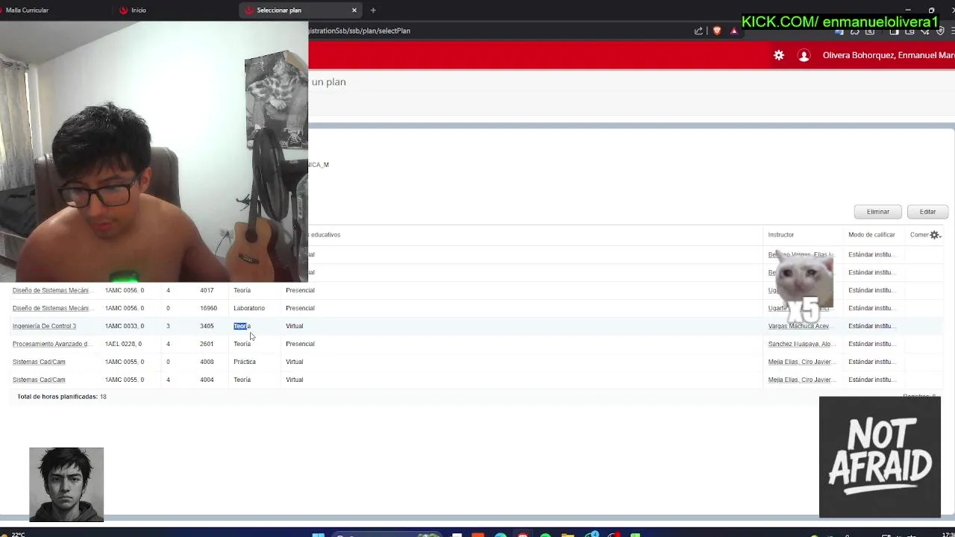The height and width of the screenshot is (537, 955).
Task: Click the user name Olivera Bohorquez
Action: point(889,55)
